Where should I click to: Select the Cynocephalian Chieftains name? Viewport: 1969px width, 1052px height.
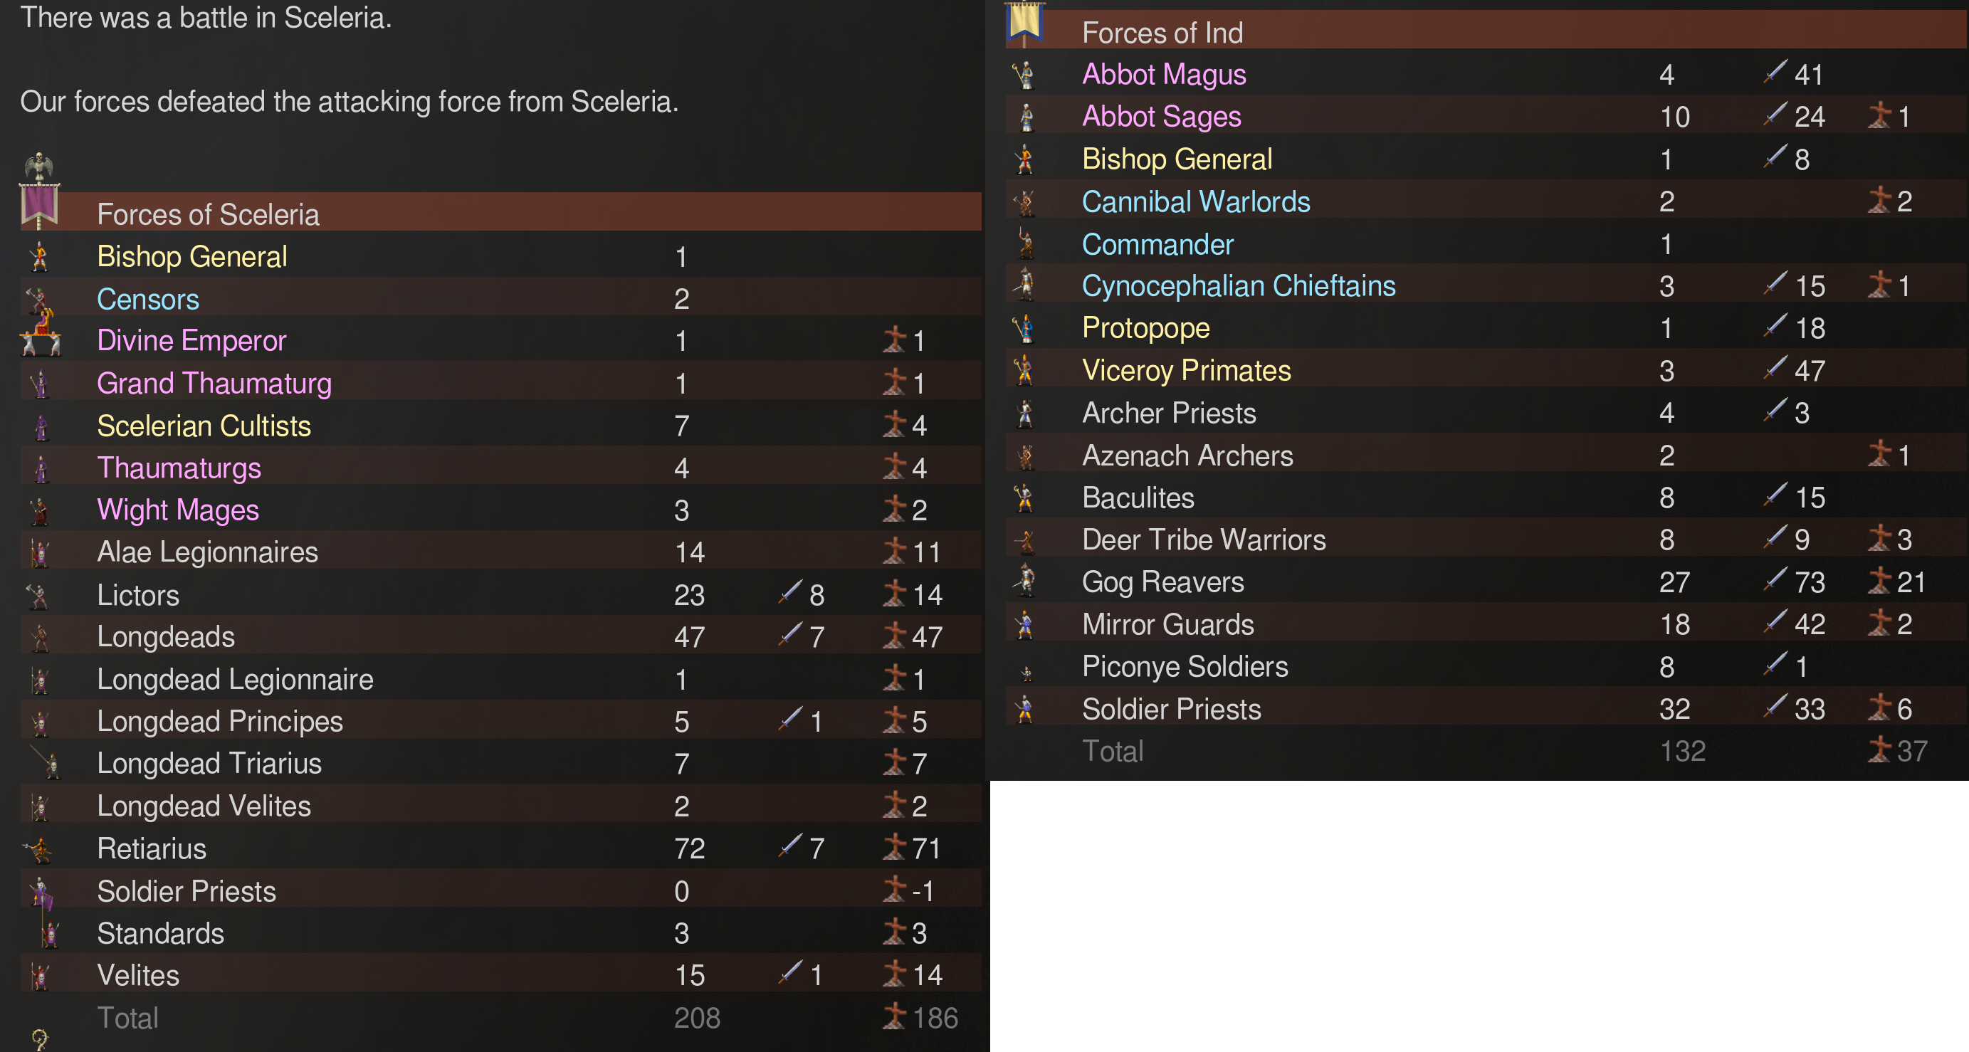(1238, 286)
